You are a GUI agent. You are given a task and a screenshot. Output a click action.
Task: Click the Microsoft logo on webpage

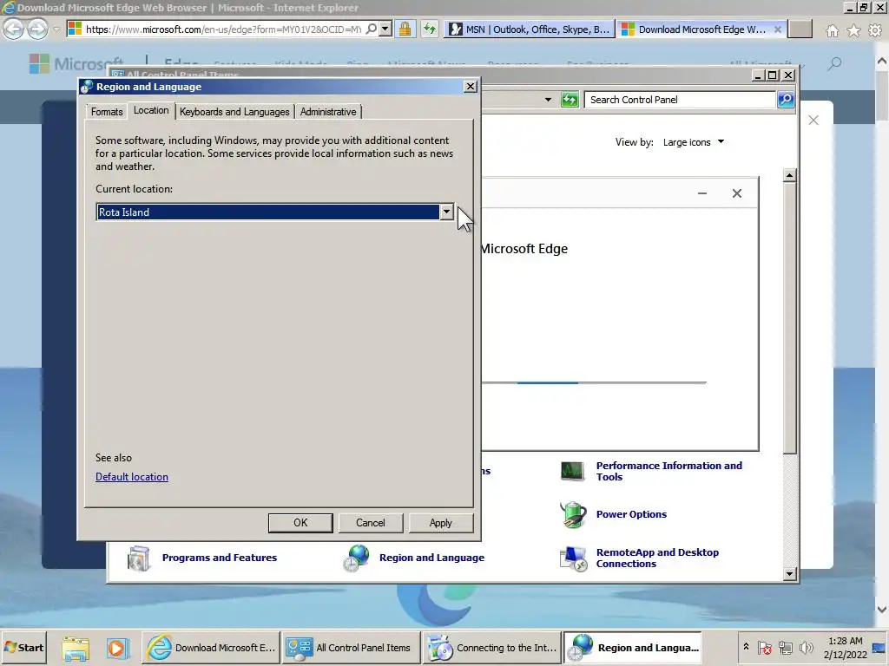(76, 64)
